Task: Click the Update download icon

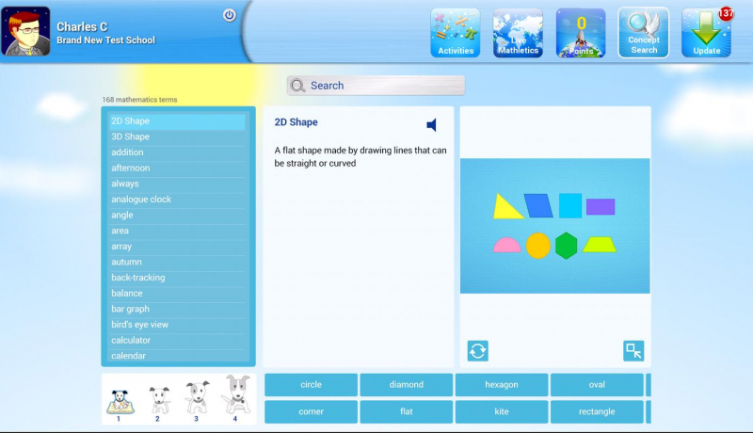Action: [706, 33]
